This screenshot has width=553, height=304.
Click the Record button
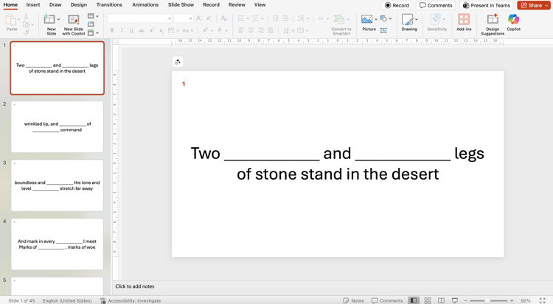[397, 5]
